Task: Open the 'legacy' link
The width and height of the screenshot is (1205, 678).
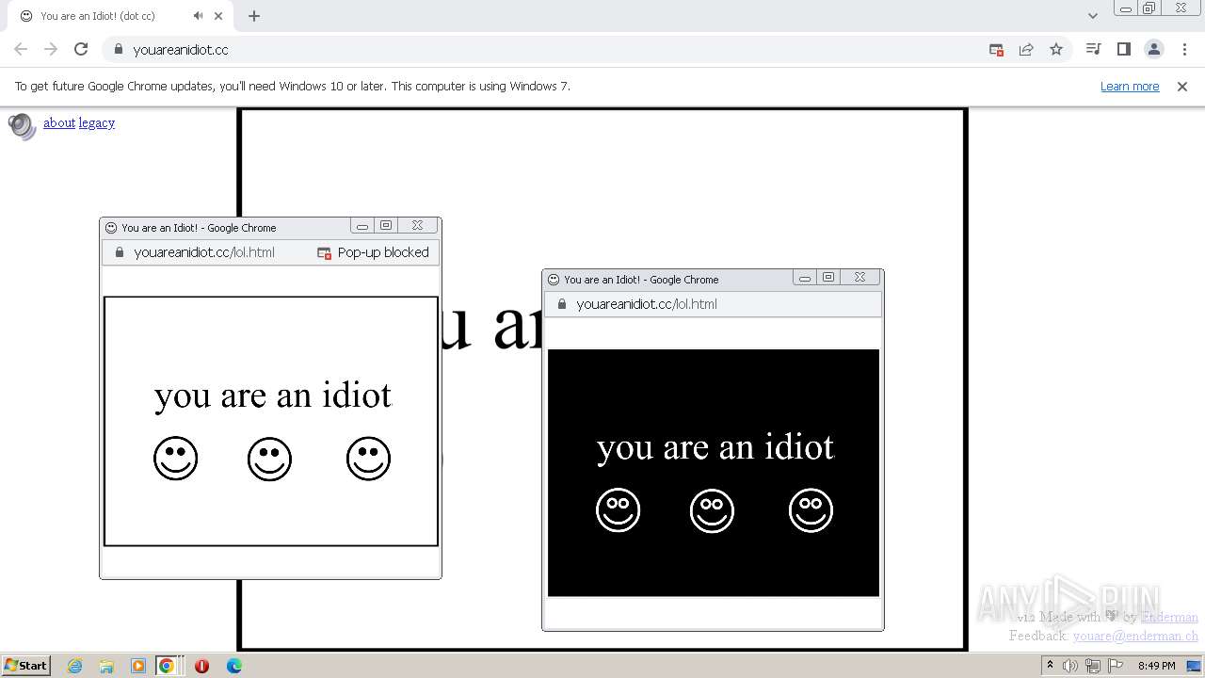Action: (x=97, y=122)
